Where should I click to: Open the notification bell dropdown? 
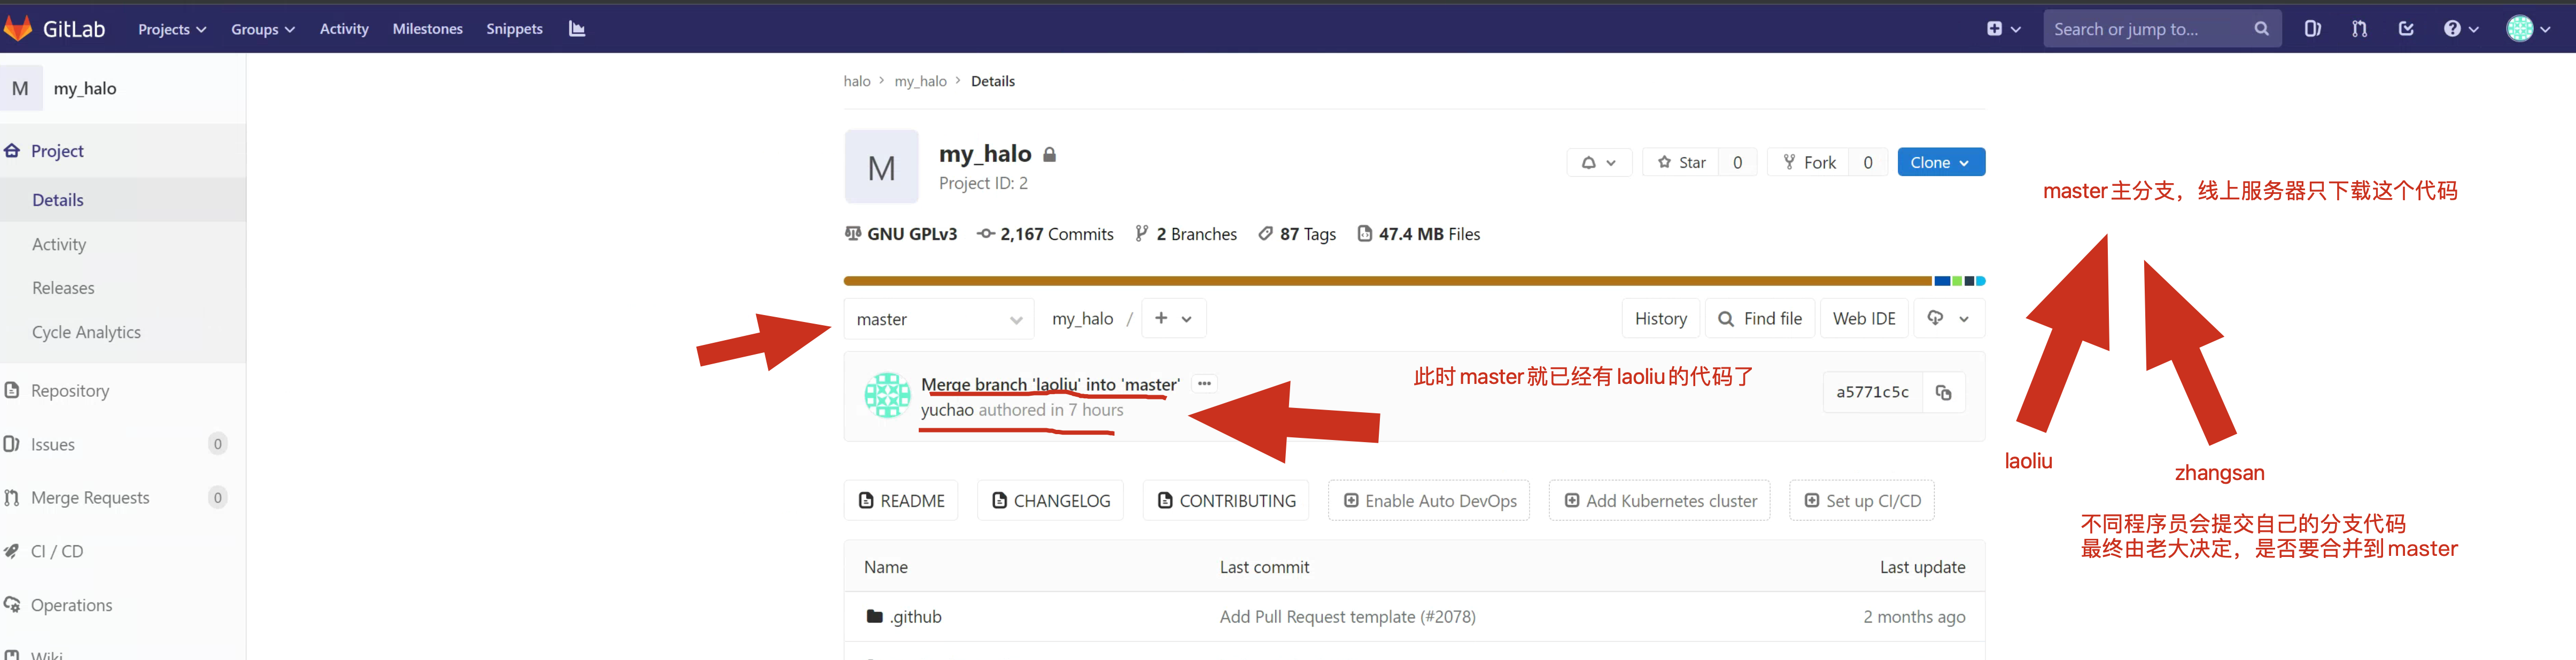point(1598,163)
